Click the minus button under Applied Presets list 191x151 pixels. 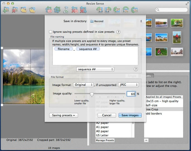pos(146,140)
